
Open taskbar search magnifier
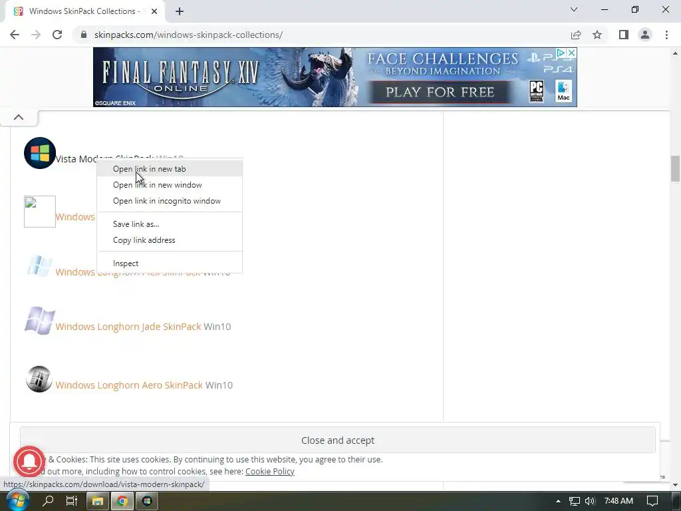(48, 501)
